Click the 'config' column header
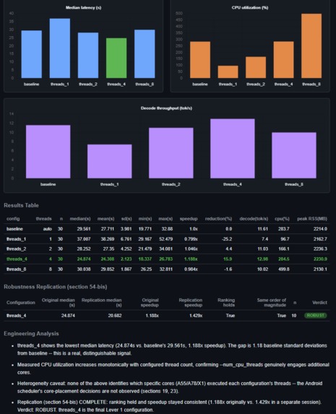Screen dimensions: 336x414 (x=13, y=219)
